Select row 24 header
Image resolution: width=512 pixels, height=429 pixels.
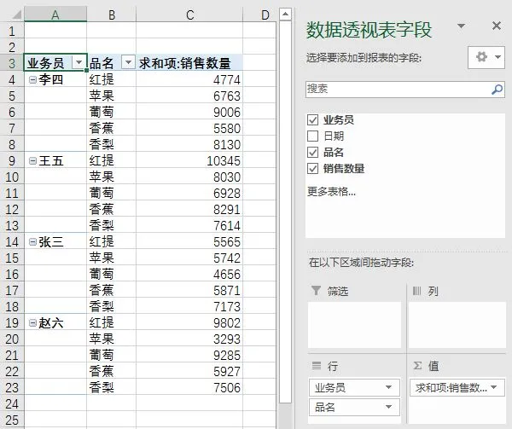click(x=12, y=403)
